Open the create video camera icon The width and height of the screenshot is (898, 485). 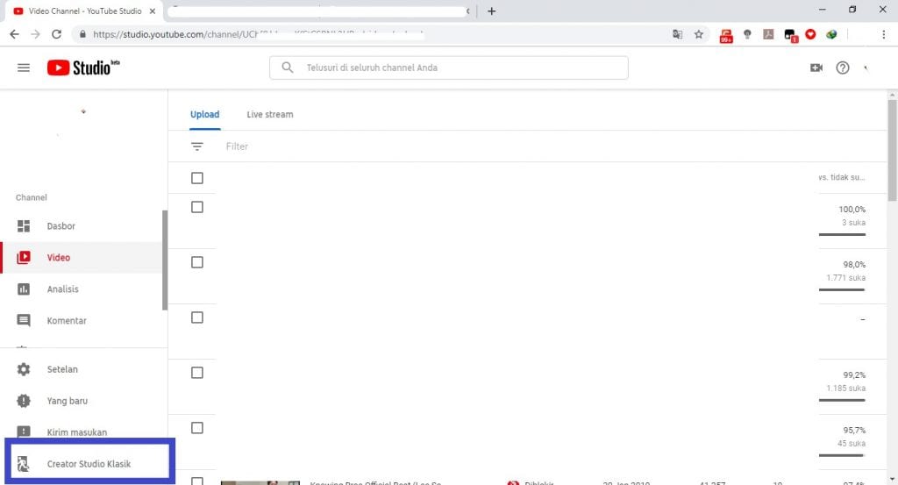[x=816, y=68]
